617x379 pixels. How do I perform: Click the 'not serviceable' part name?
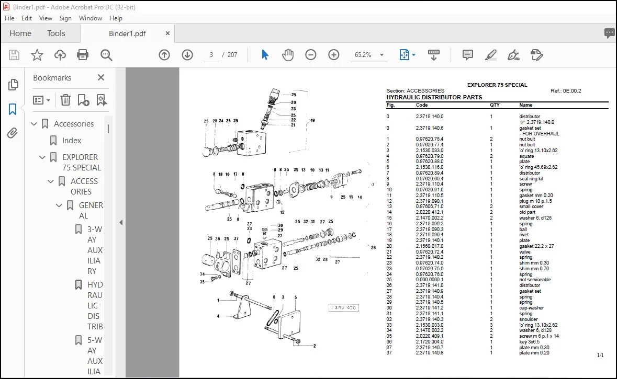tap(535, 280)
